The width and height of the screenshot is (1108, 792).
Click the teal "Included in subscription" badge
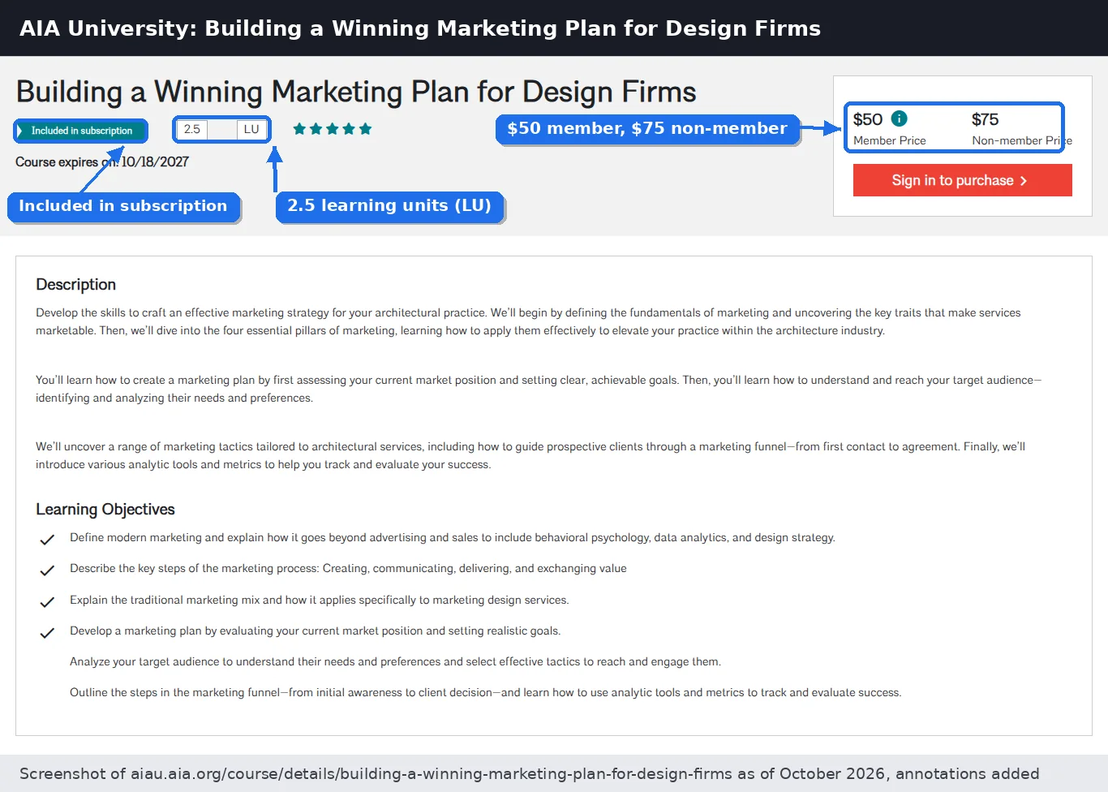[81, 131]
